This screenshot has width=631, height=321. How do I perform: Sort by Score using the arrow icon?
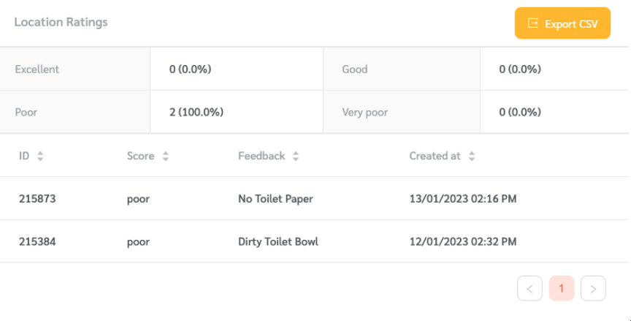click(165, 156)
